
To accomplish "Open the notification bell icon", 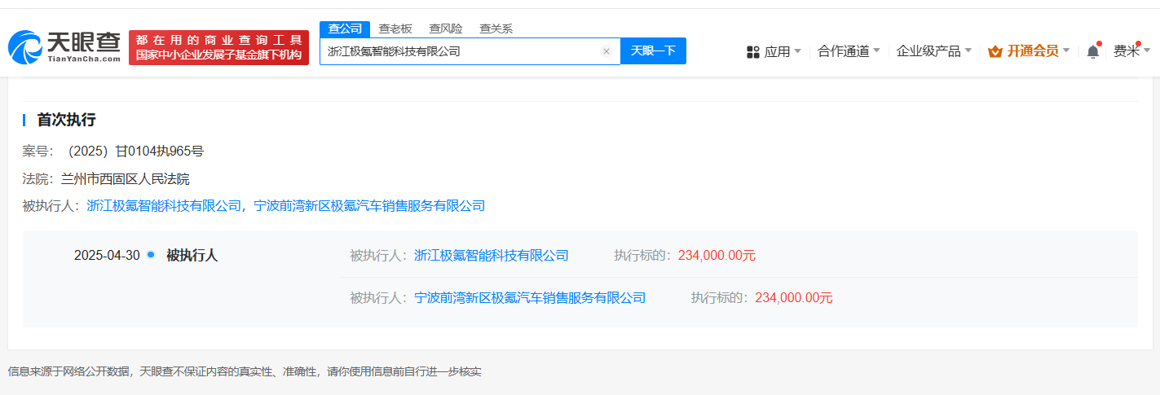I will (1093, 51).
